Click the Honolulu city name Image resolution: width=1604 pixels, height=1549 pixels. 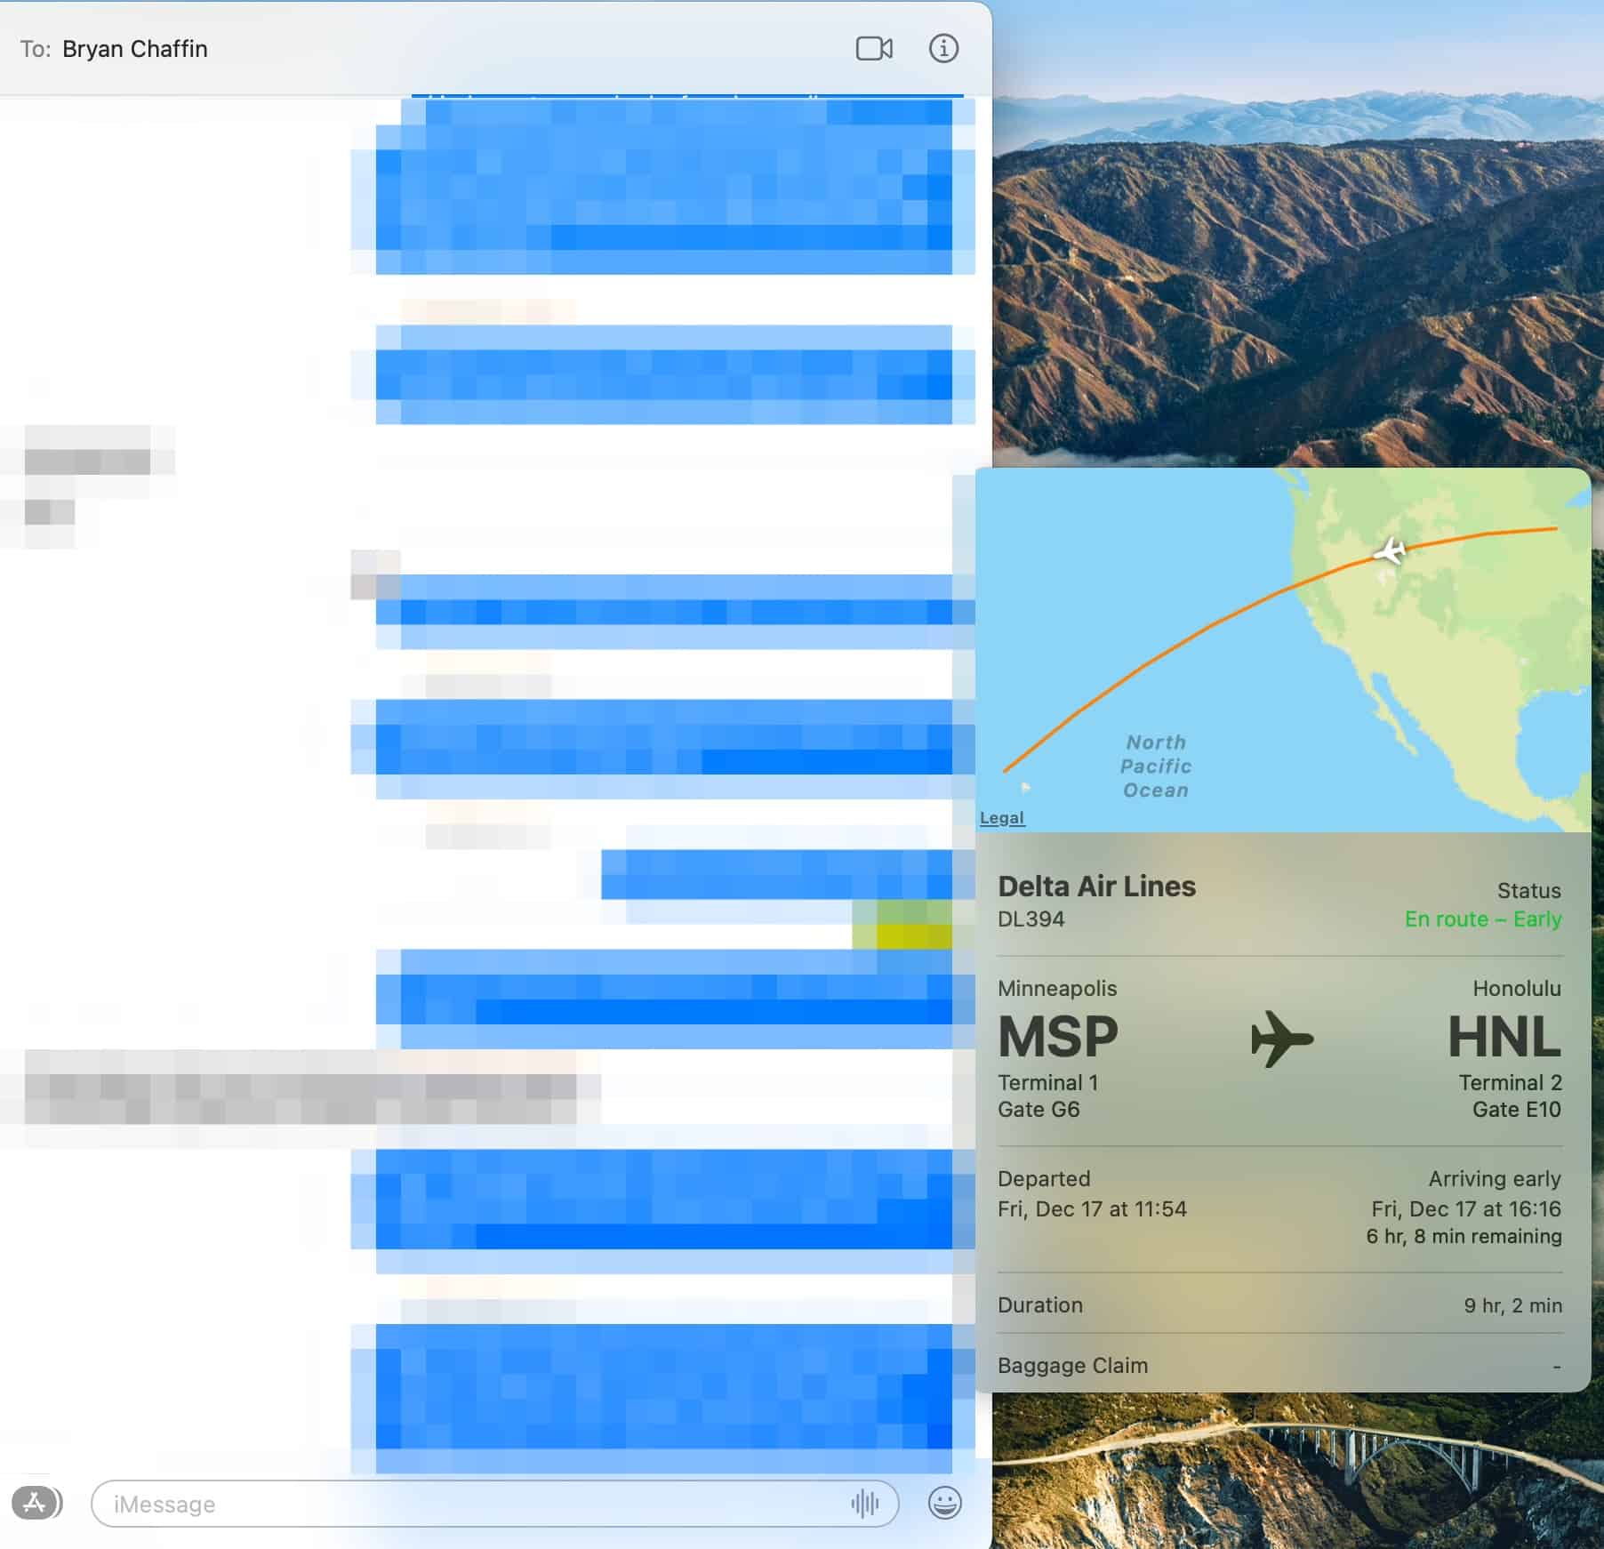pyautogui.click(x=1516, y=988)
